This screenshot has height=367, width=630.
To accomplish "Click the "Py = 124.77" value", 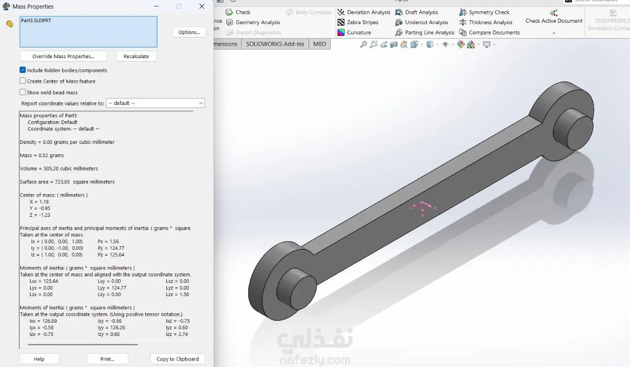I will point(111,248).
